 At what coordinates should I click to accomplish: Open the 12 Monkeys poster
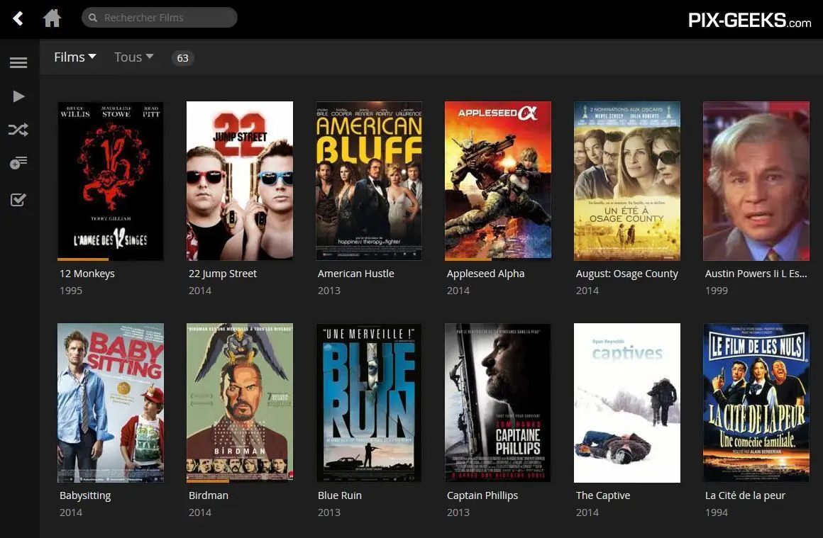tap(110, 181)
